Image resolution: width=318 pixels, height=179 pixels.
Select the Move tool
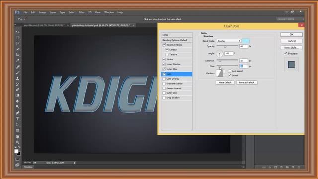[x=18, y=32]
